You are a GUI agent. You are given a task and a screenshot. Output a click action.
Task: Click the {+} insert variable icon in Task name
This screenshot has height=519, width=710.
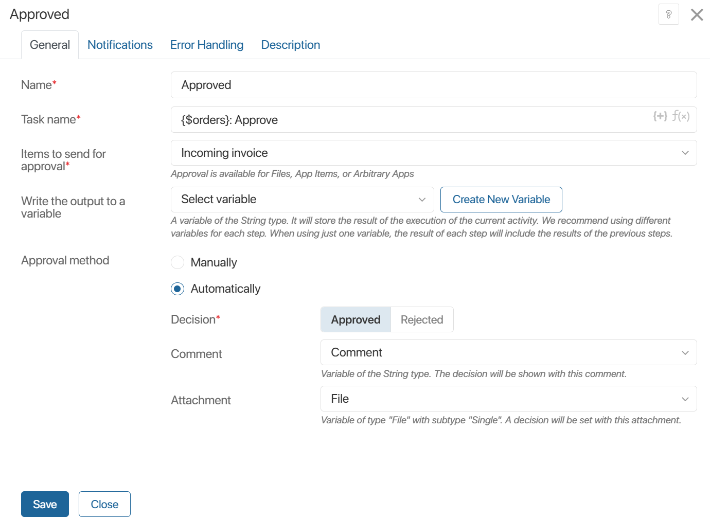click(x=660, y=116)
